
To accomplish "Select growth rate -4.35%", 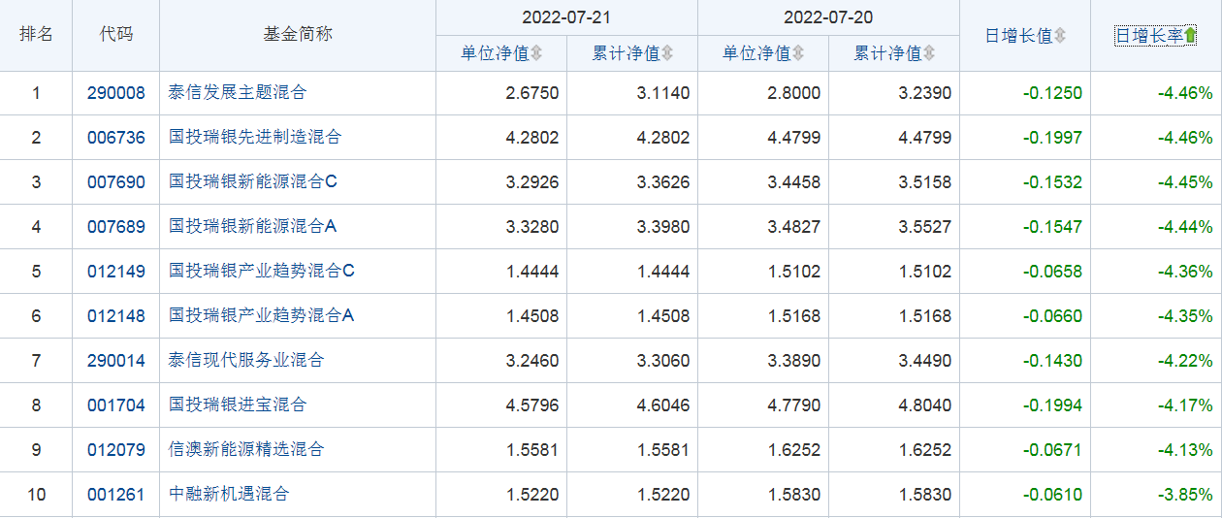I will coord(1185,316).
